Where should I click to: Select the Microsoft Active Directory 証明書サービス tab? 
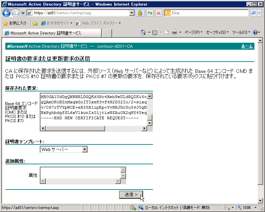pyautogui.click(x=52, y=33)
